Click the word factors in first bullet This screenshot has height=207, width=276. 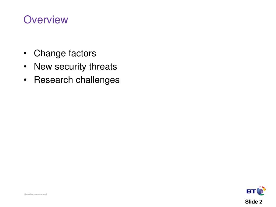tap(82, 53)
